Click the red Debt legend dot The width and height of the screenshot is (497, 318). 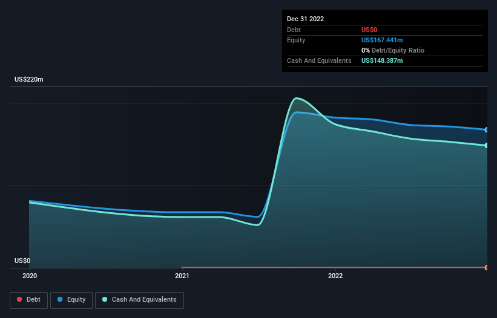[19, 299]
